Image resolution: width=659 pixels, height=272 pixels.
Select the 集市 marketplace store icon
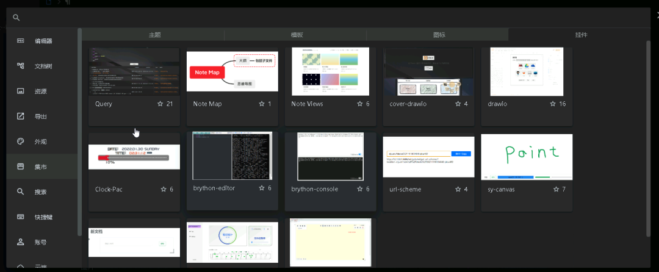[x=20, y=166]
